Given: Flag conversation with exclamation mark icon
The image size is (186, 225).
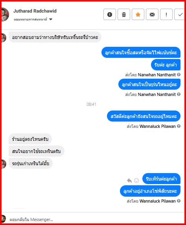Looking at the screenshot, I should [x=166, y=14].
